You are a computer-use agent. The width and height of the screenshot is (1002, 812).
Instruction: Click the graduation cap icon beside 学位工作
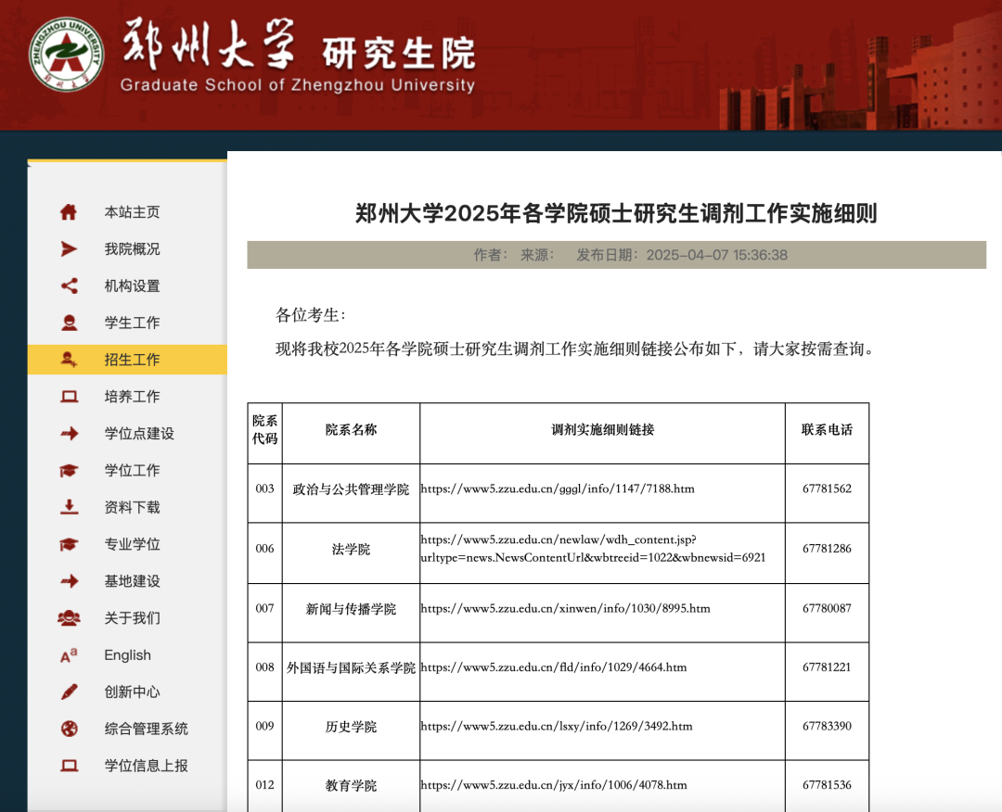pos(69,470)
